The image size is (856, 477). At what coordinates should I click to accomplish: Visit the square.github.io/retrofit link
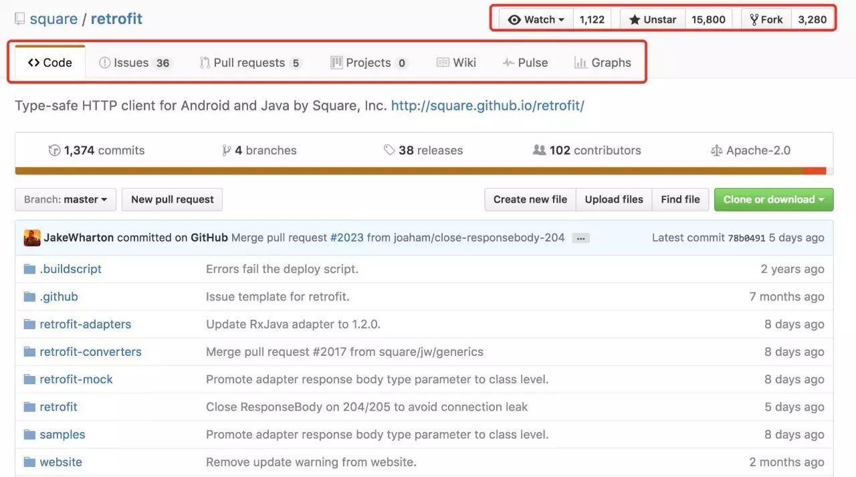pyautogui.click(x=488, y=106)
